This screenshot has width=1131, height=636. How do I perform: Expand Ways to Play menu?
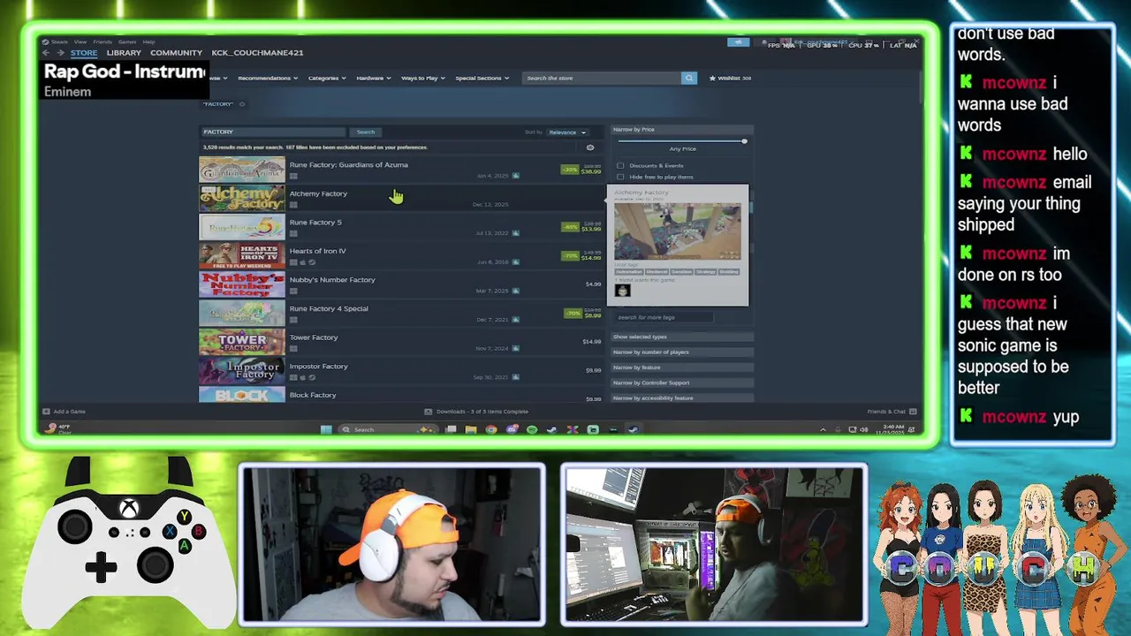pos(422,78)
